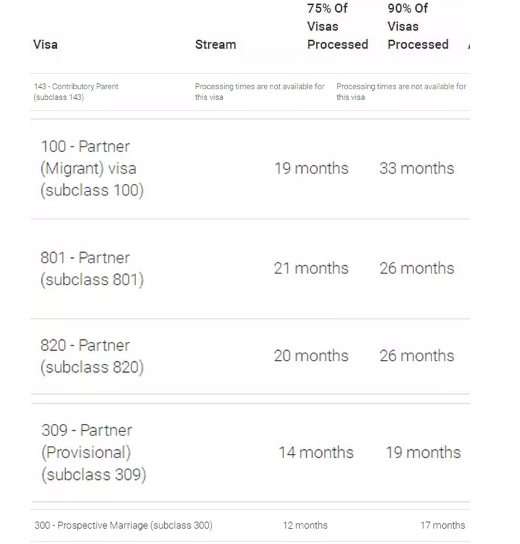
Task: Click 26 months for subclass 801
Action: (417, 269)
